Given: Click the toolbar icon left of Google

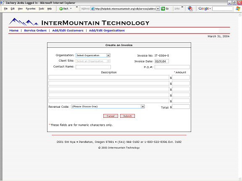Looking at the screenshot, I should (190, 9).
